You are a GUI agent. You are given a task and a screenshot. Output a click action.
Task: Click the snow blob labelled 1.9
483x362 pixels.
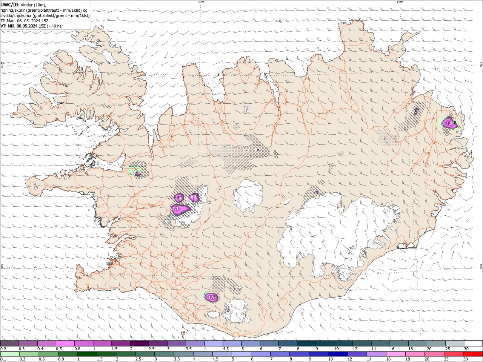click(x=449, y=123)
